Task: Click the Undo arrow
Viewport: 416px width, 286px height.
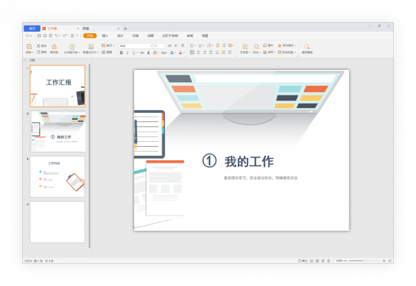Action: point(57,35)
